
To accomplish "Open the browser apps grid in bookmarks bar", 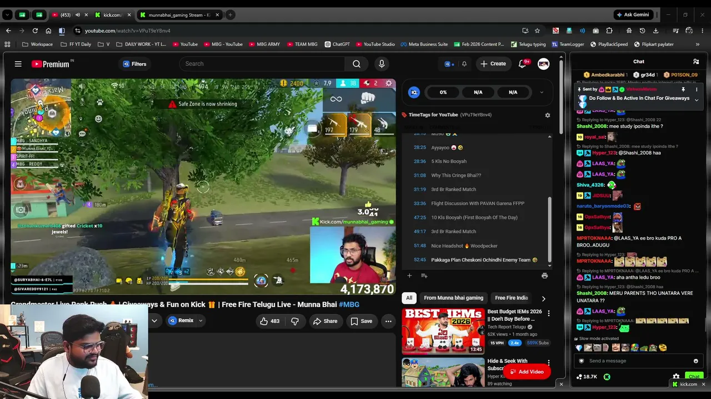I will pyautogui.click(x=7, y=44).
